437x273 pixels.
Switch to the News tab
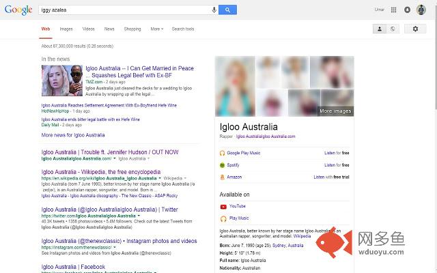pos(109,29)
